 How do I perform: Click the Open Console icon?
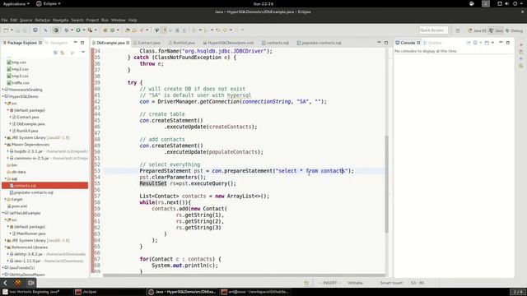click(487, 43)
